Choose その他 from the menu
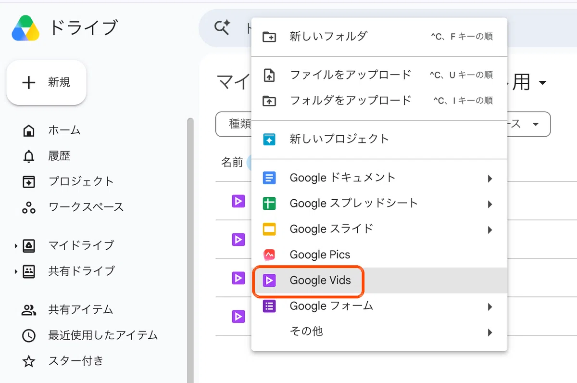This screenshot has width=577, height=383. point(379,332)
